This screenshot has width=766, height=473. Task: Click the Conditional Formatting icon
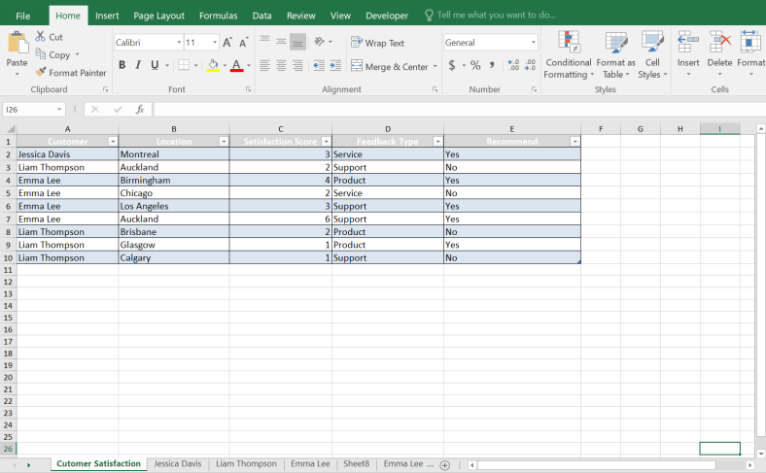pos(569,43)
